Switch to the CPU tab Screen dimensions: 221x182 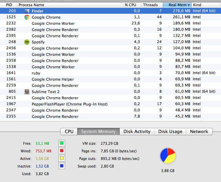(69, 131)
